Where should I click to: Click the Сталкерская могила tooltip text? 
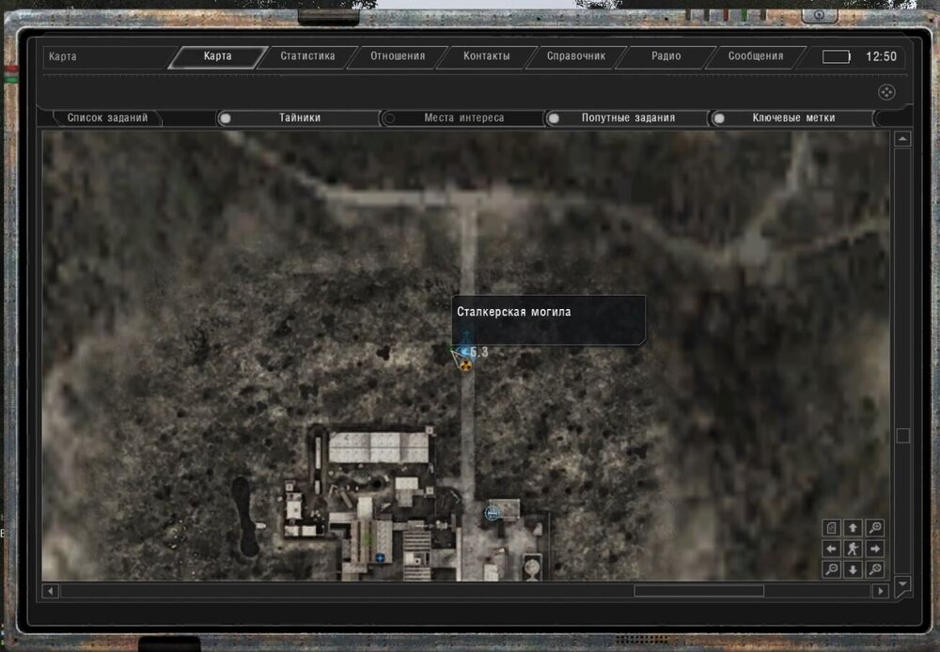(514, 312)
